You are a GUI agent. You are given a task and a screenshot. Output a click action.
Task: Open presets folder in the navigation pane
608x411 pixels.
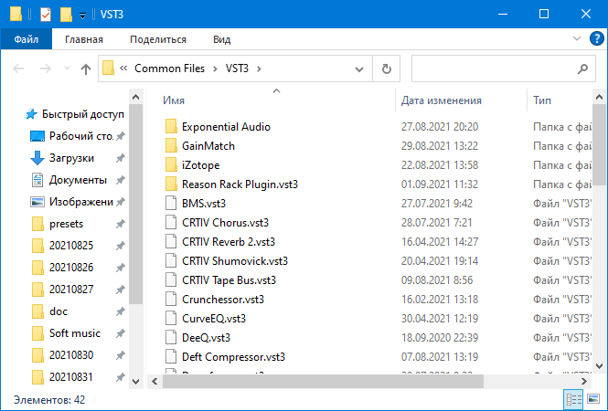(x=66, y=224)
